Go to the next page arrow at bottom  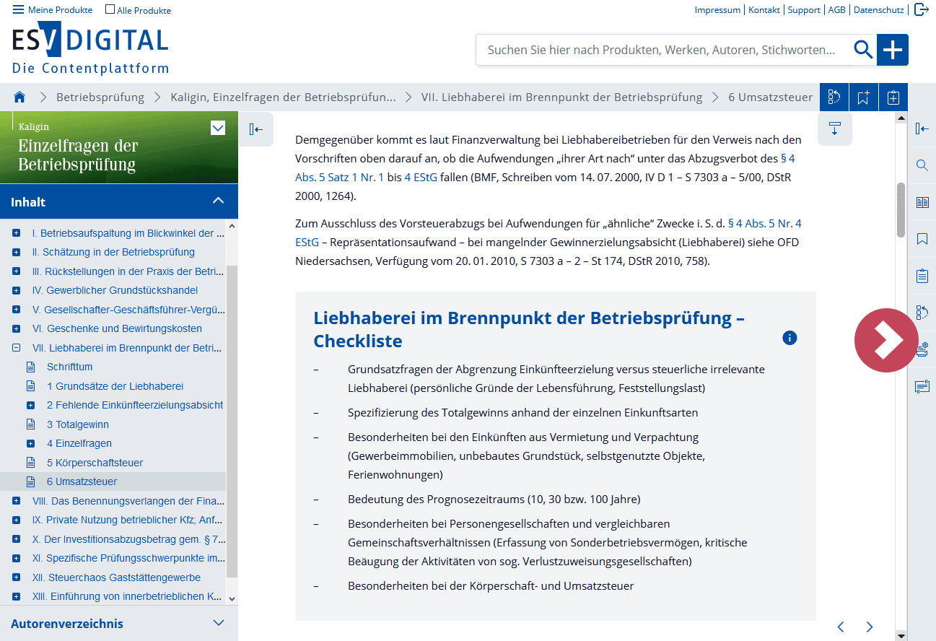click(870, 627)
